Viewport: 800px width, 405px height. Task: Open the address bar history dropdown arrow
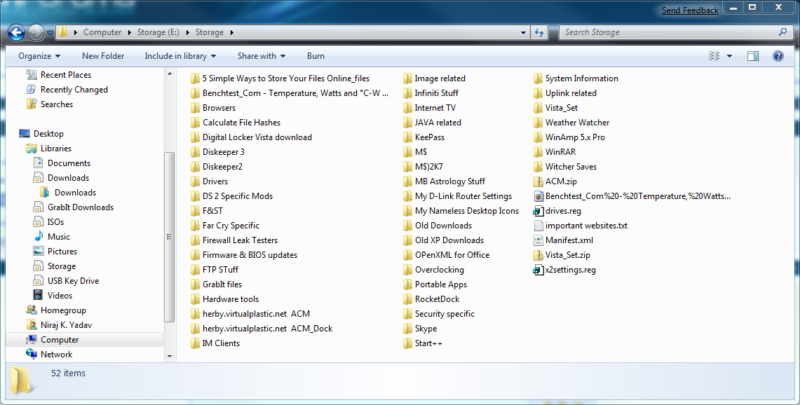pyautogui.click(x=523, y=32)
